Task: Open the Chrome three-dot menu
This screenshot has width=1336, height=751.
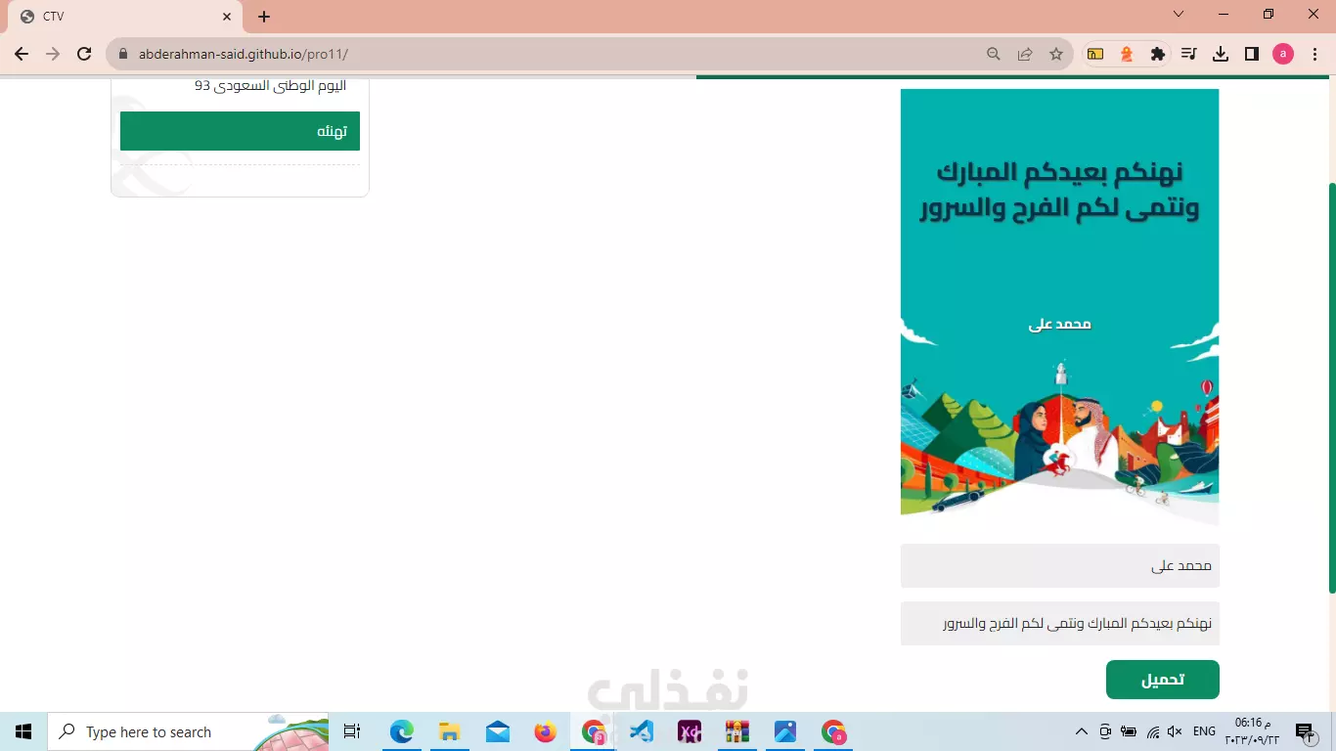Action: pos(1315,54)
